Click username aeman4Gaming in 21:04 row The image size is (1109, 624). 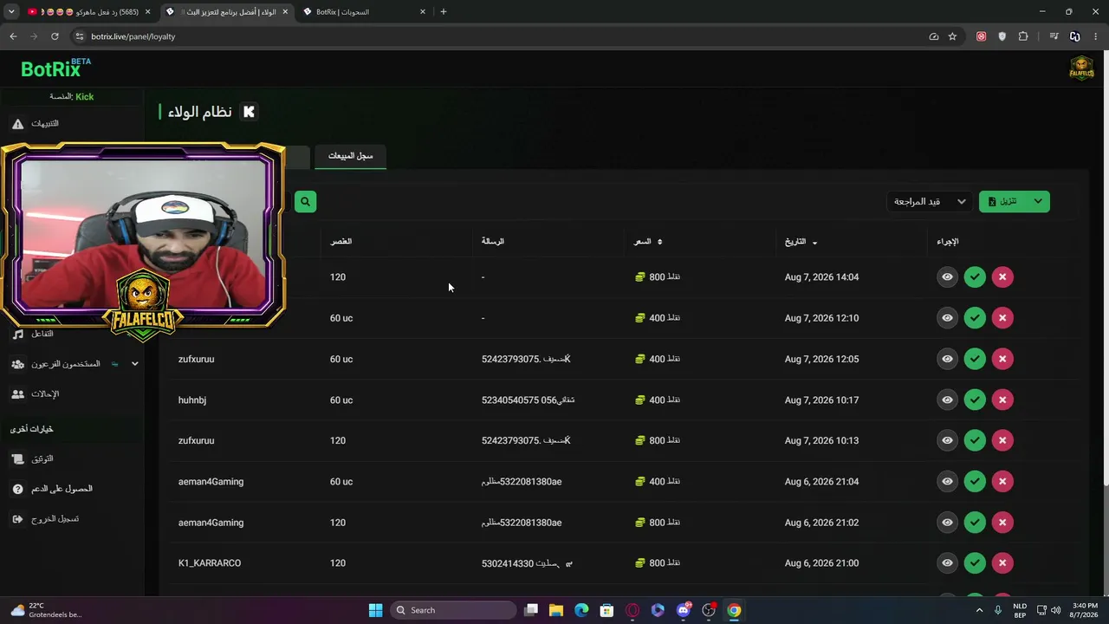click(211, 481)
